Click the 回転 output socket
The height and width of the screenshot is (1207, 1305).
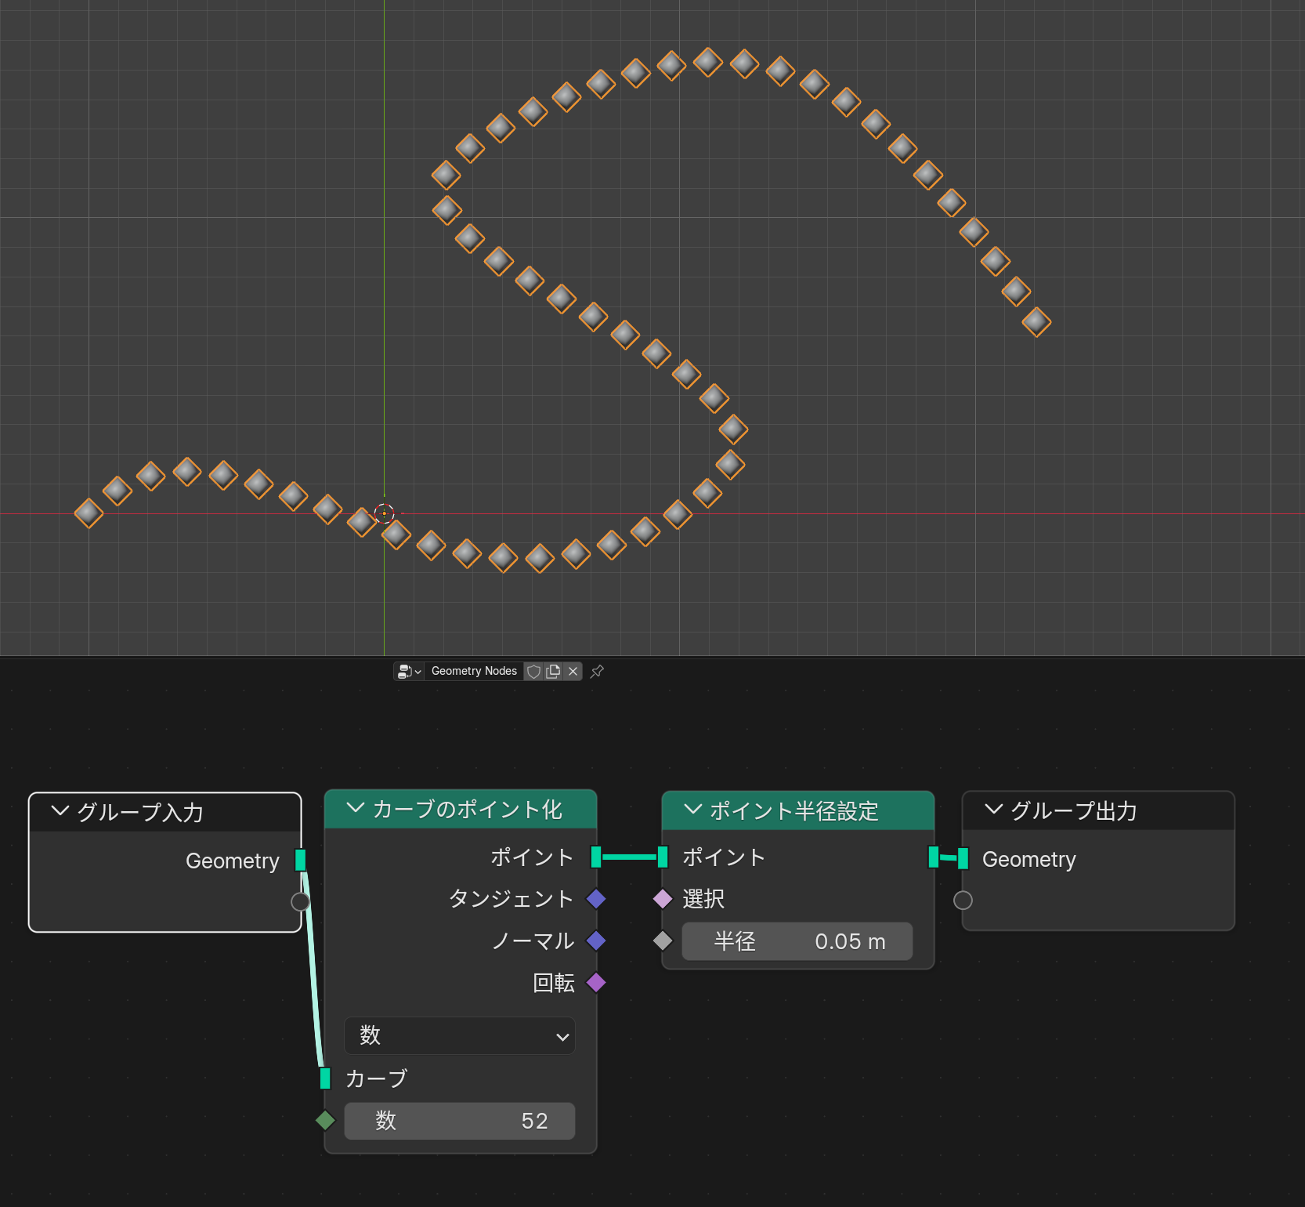596,982
